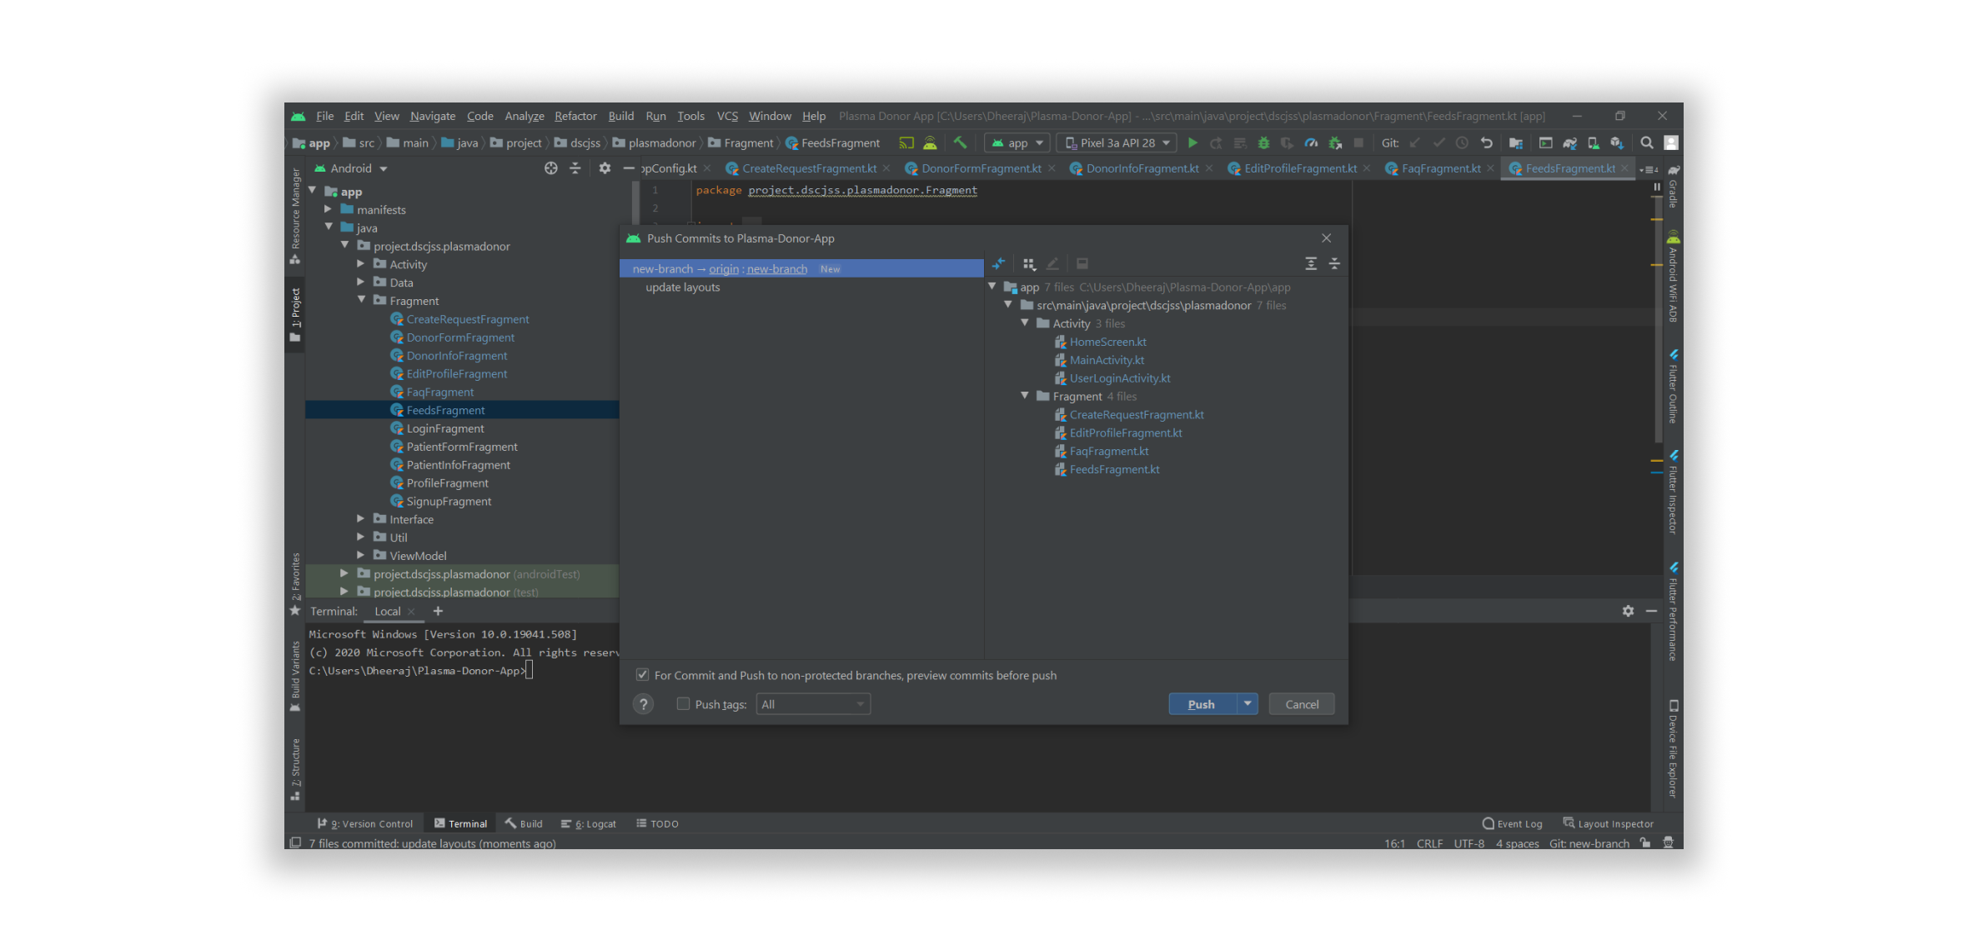
Task: Open project panel settings gear icon
Action: pos(605,168)
